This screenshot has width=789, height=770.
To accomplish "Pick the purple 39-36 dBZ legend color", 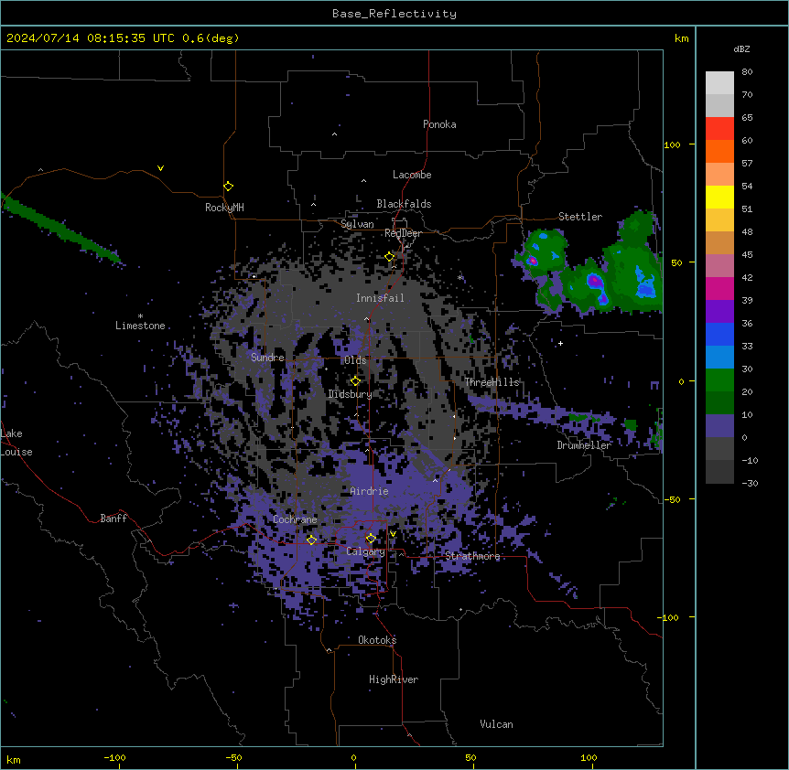I will [719, 312].
